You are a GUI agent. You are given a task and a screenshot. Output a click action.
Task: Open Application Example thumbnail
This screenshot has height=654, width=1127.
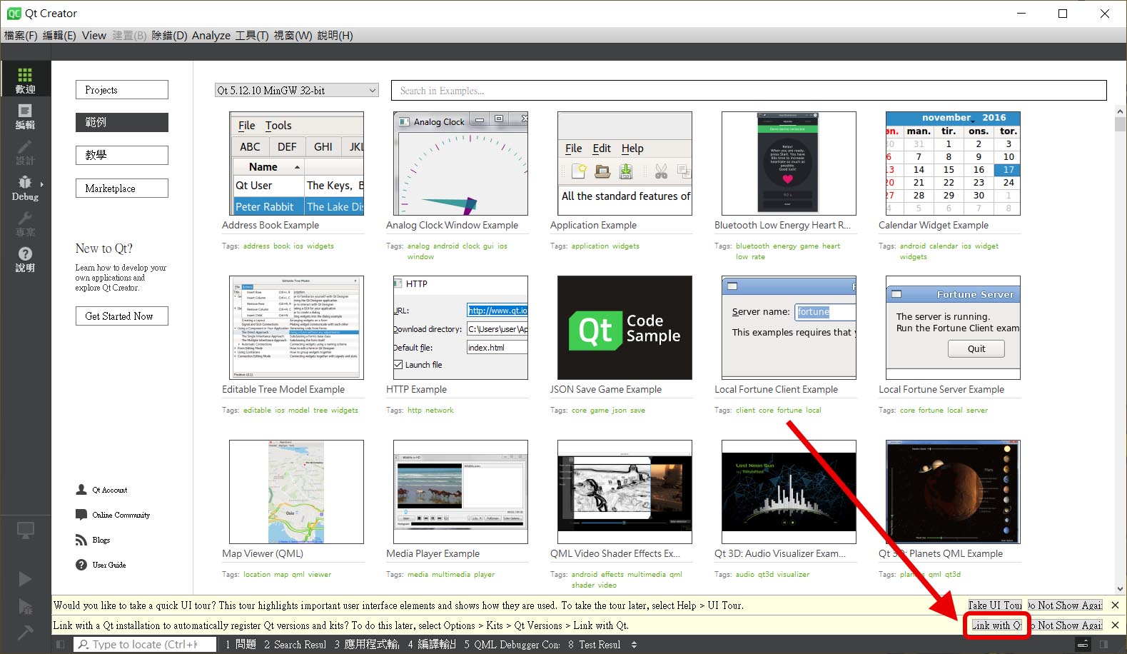coord(625,163)
